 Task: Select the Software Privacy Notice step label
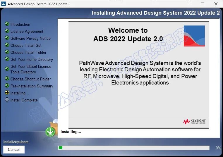pyautogui.click(x=30, y=38)
